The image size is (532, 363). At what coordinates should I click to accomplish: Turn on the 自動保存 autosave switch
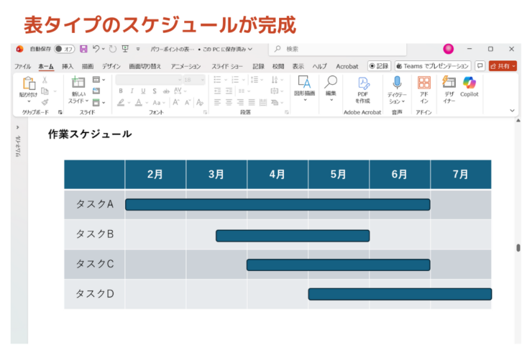[65, 49]
